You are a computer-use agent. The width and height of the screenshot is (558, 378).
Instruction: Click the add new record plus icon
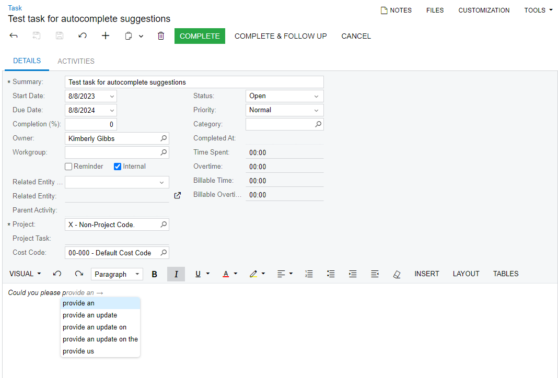click(x=106, y=36)
